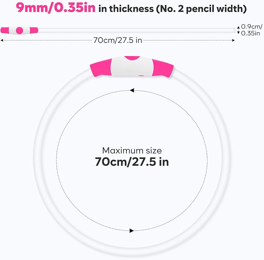The width and height of the screenshot is (264, 260).
Task: Click the right arrowhead of the length line
Action: (233, 40)
